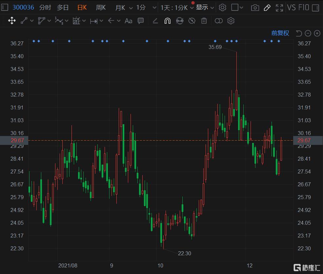The image size is (323, 274).
Task: Click the 22.30 low price label
Action: [184, 253]
